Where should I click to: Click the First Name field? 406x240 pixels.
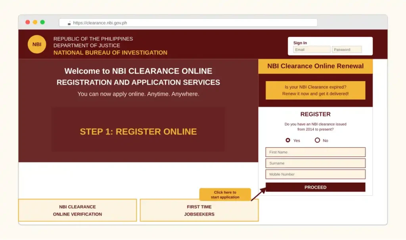(x=315, y=152)
